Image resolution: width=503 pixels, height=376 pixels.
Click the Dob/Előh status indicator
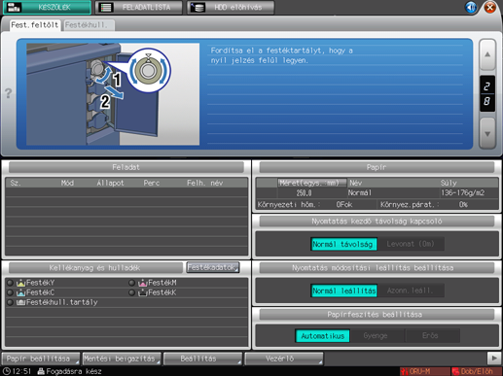[x=477, y=371]
